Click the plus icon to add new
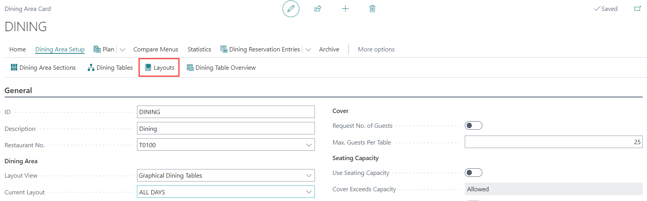This screenshot has width=647, height=201. (x=345, y=9)
